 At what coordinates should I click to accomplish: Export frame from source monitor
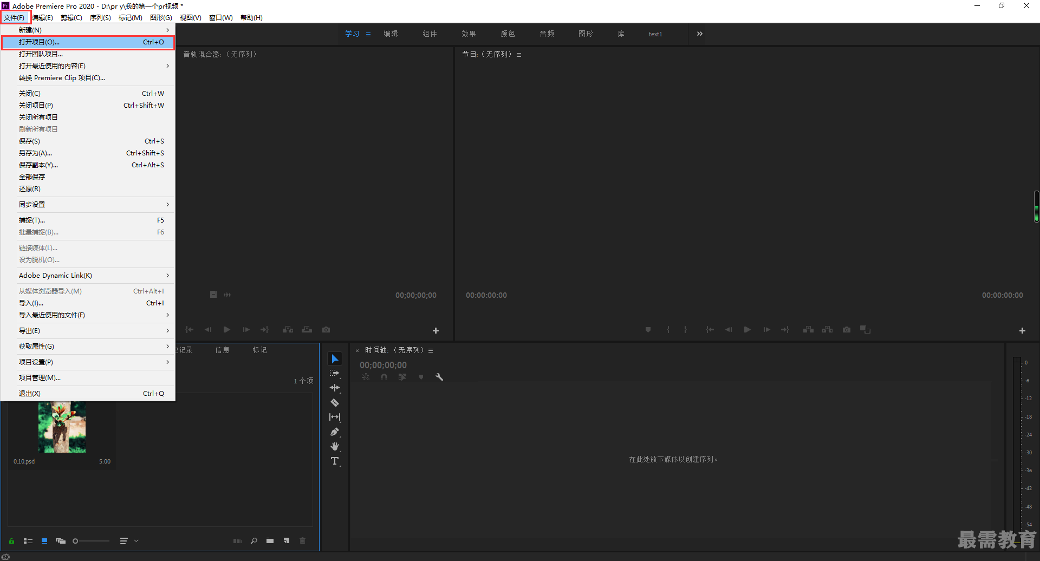coord(326,329)
